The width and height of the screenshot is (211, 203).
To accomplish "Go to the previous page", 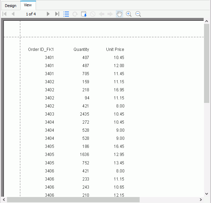I will [x=13, y=14].
